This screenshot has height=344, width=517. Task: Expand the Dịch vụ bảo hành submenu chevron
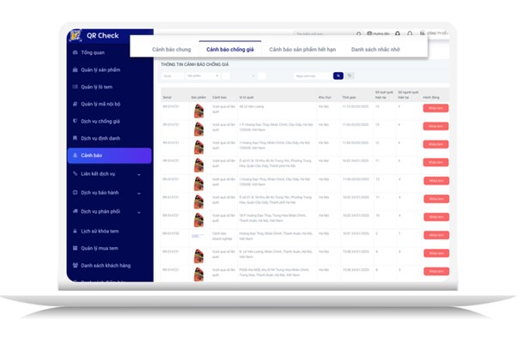click(139, 193)
